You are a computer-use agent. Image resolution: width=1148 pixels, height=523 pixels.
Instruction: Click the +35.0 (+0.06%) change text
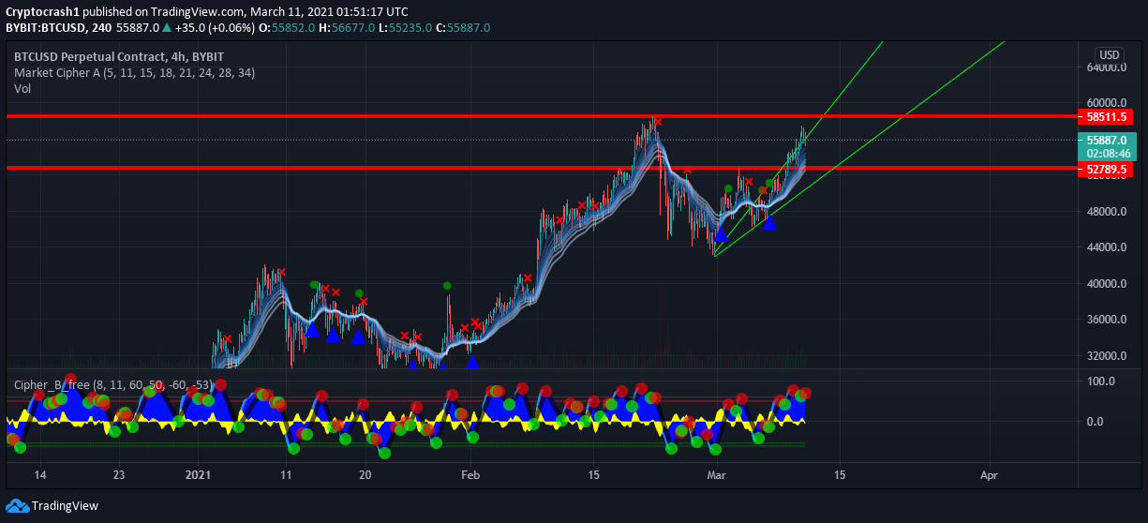(214, 28)
